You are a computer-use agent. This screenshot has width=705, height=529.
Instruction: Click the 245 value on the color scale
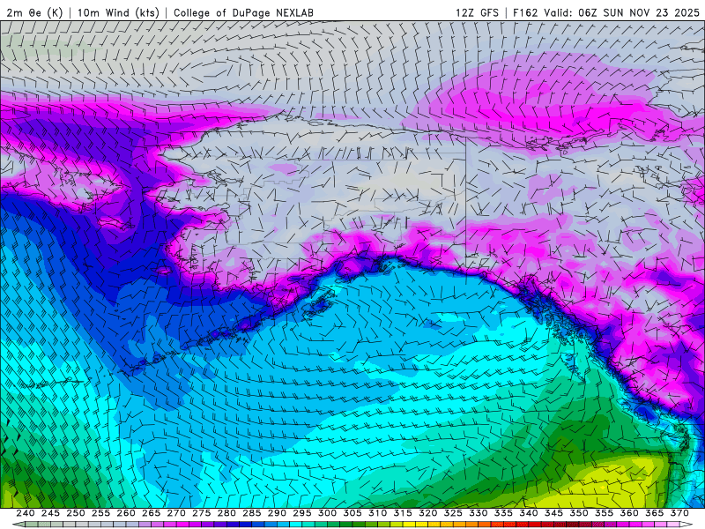(x=50, y=513)
